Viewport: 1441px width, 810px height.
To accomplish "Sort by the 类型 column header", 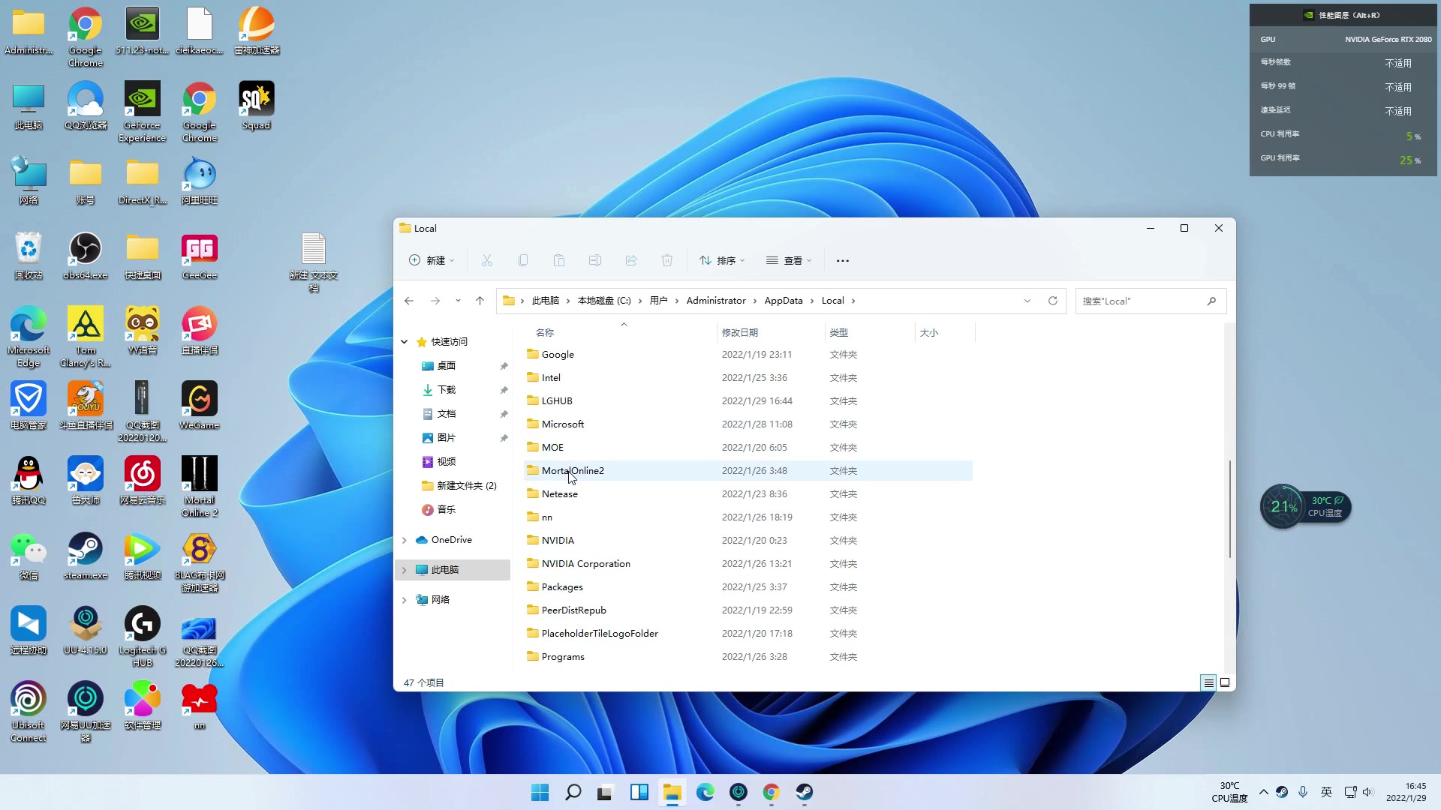I will pyautogui.click(x=839, y=332).
